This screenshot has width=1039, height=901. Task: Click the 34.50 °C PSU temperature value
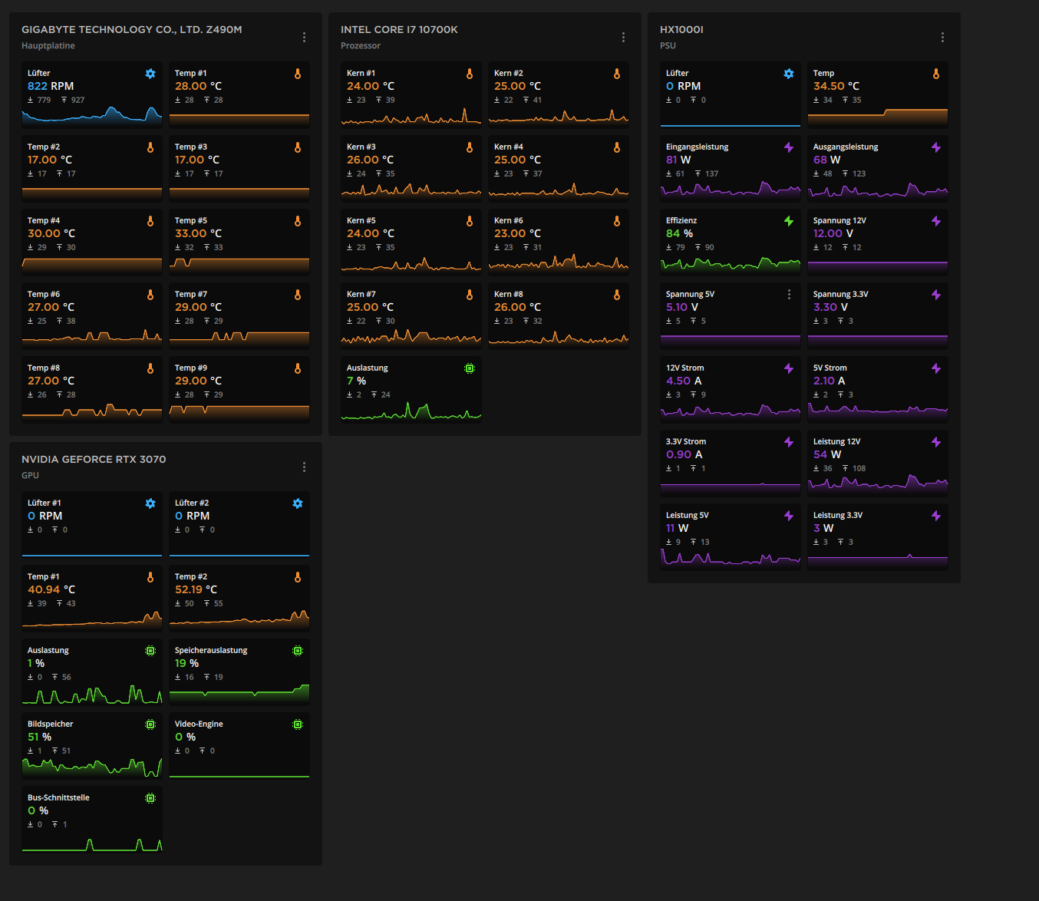tap(836, 86)
